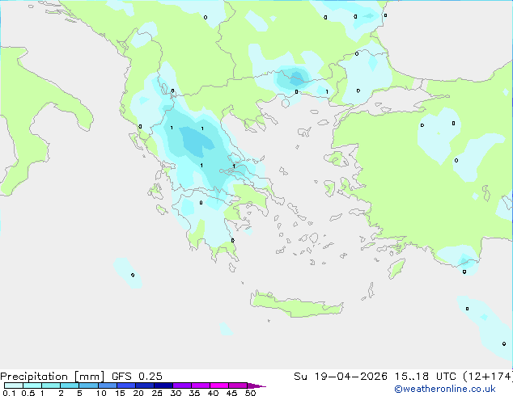Click the legend scale label "2"
Image resolution: width=513 pixels, height=396 pixels.
(x=61, y=393)
